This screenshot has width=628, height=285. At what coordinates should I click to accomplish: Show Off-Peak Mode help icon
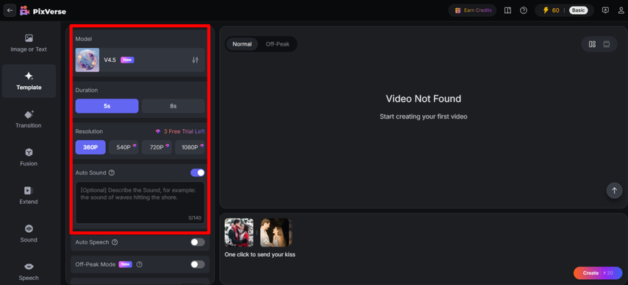click(140, 264)
